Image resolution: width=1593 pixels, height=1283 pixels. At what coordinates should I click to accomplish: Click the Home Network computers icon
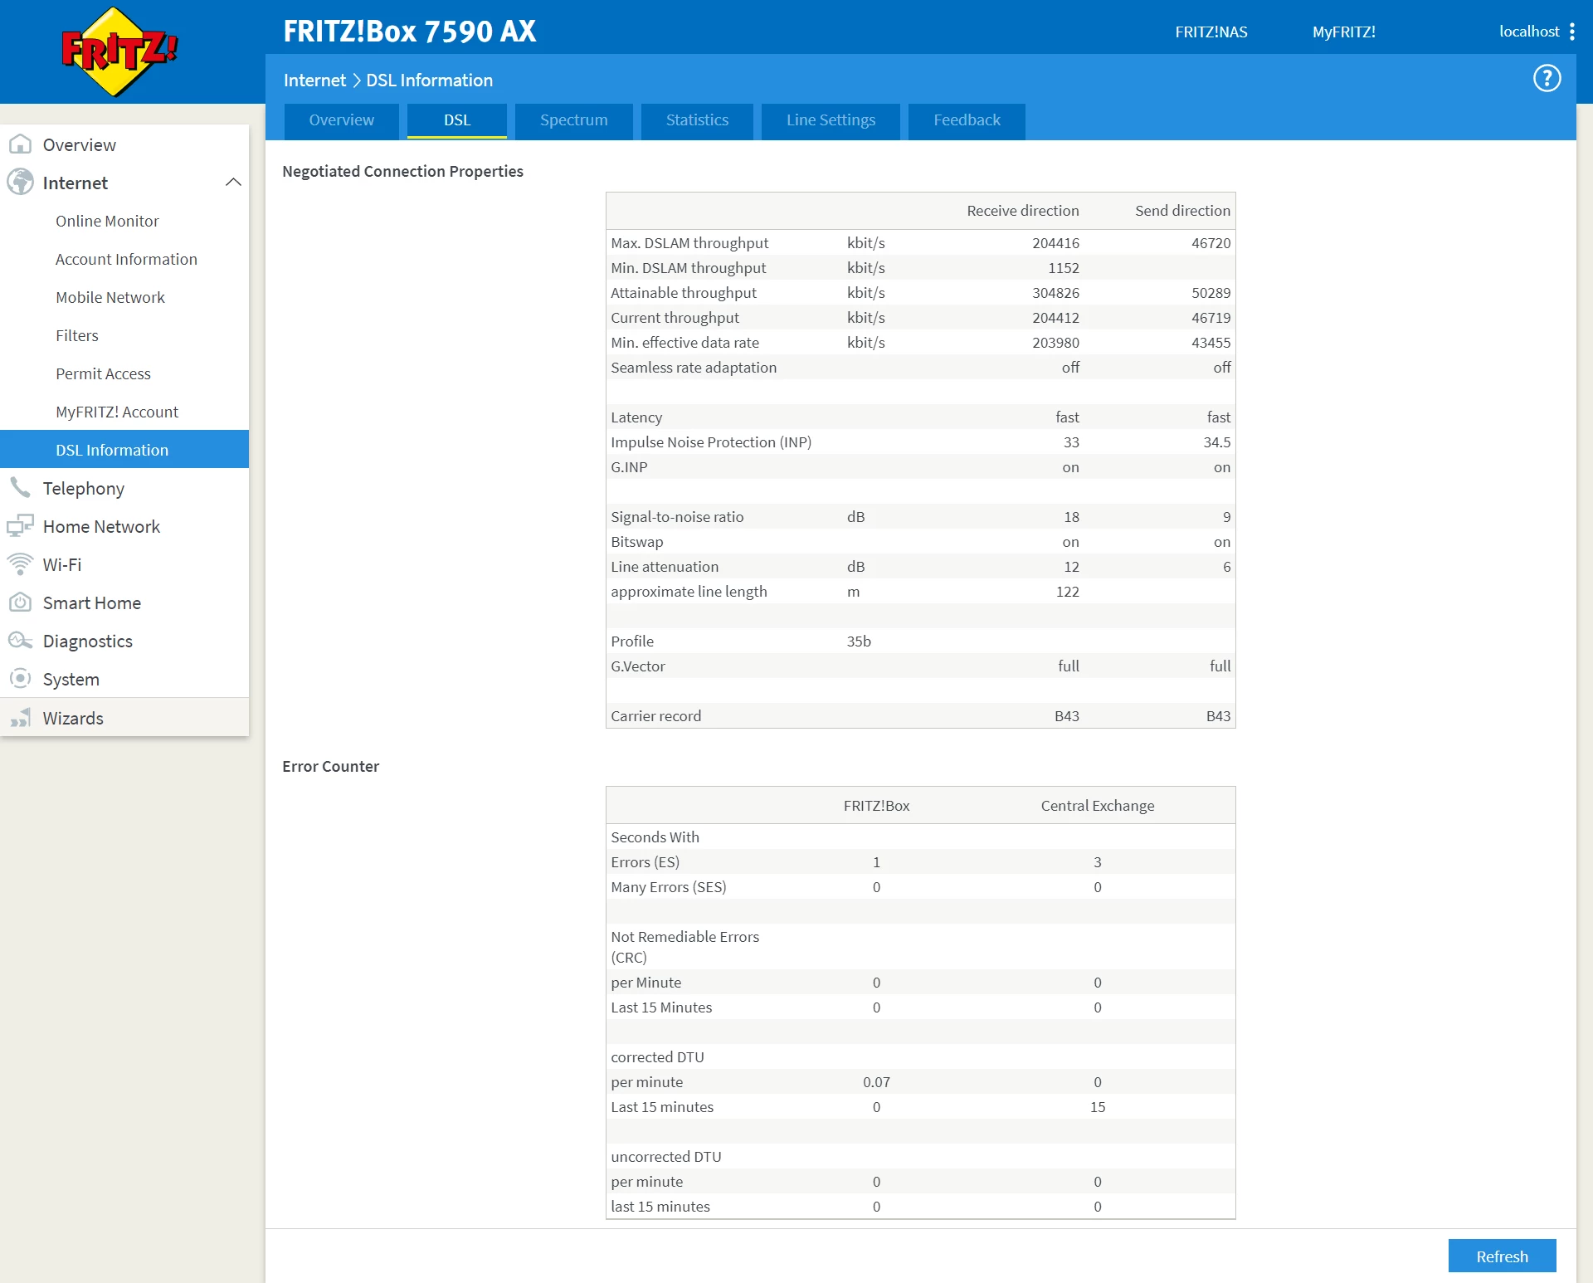click(x=20, y=526)
